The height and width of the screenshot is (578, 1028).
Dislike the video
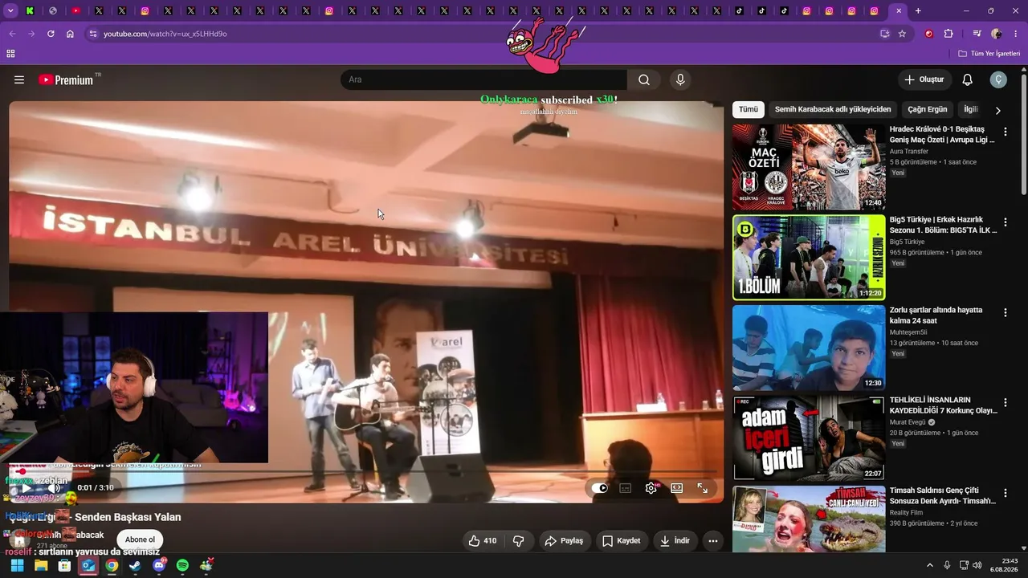(519, 541)
